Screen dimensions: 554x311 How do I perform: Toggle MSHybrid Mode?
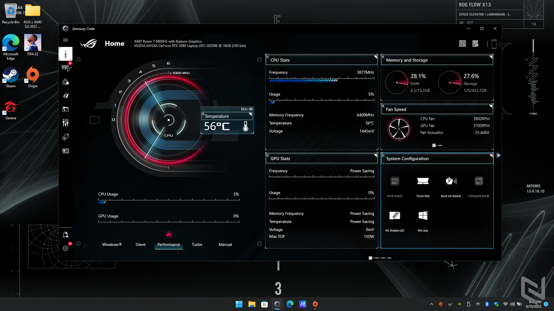click(479, 187)
